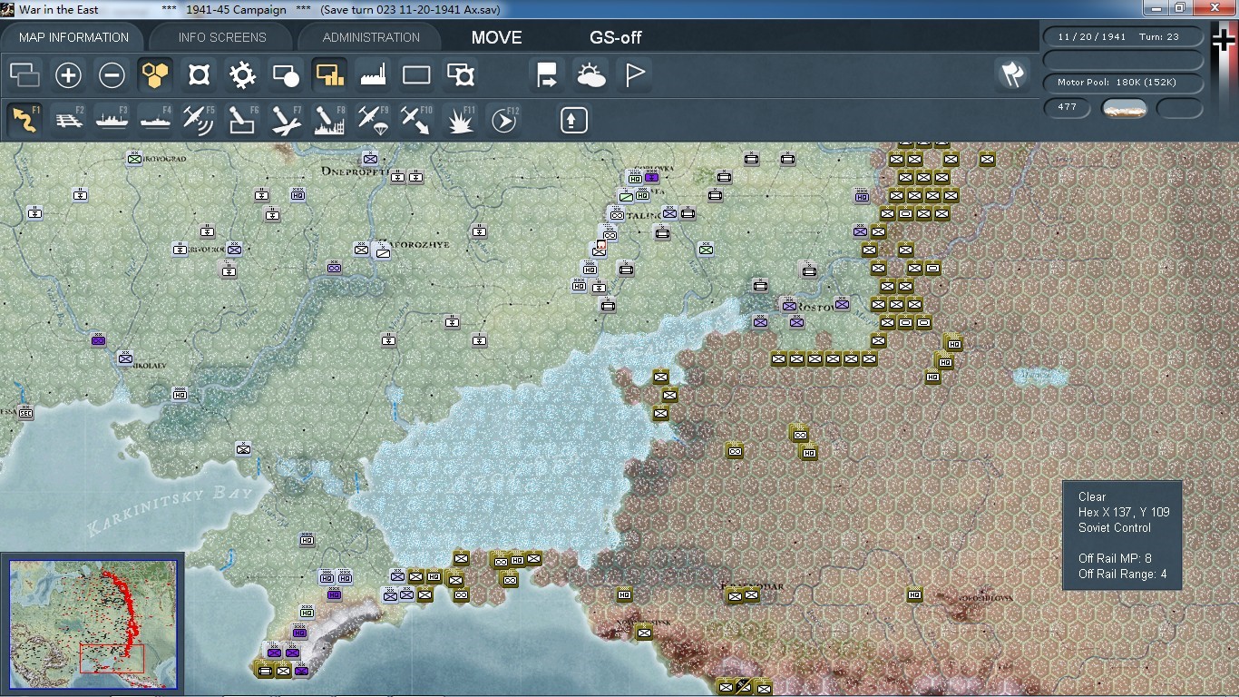
Task: Zoom in the map with plus icon
Action: (x=68, y=74)
